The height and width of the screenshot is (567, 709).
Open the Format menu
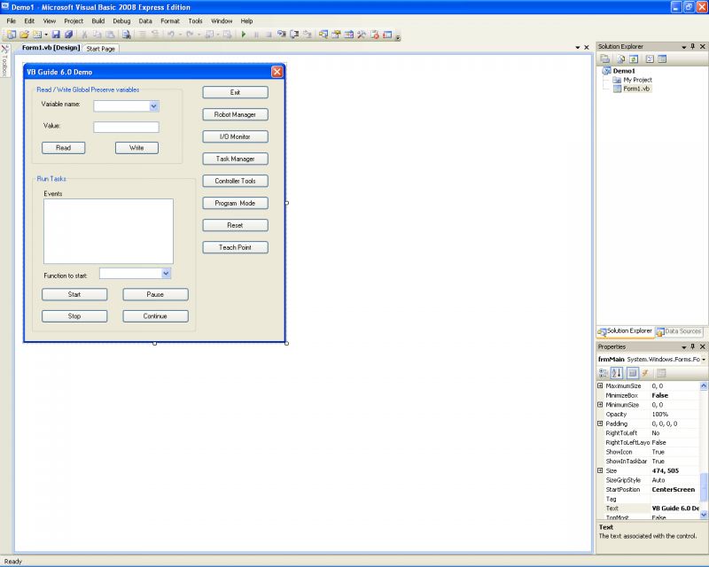tap(170, 20)
